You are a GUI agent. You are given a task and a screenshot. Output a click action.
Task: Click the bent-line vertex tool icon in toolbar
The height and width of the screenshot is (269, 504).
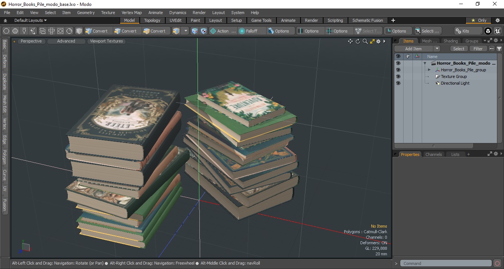coord(33,31)
